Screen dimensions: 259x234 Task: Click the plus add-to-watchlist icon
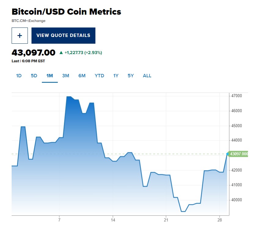[20, 35]
